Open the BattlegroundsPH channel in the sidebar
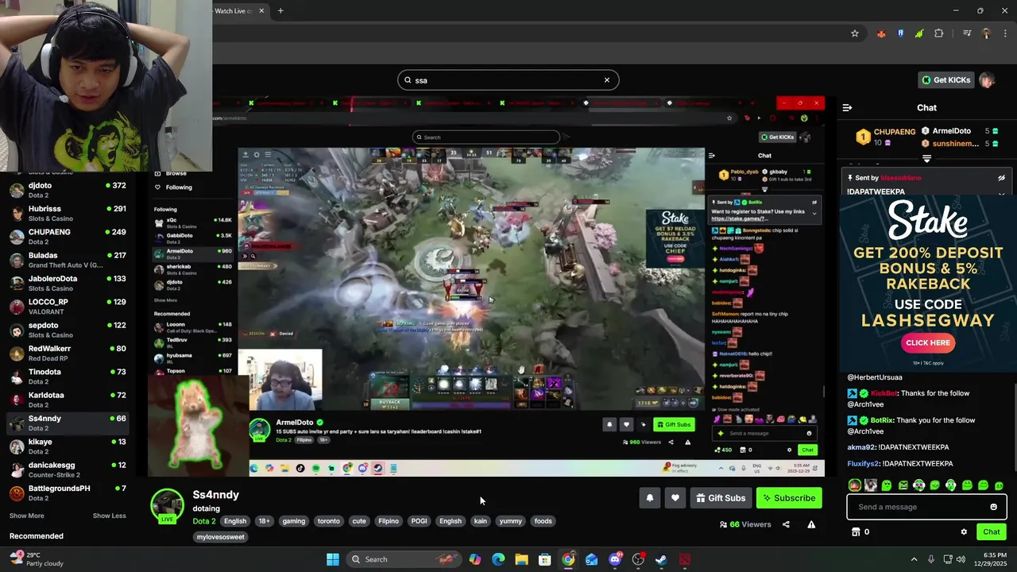This screenshot has height=572, width=1017. [x=67, y=493]
